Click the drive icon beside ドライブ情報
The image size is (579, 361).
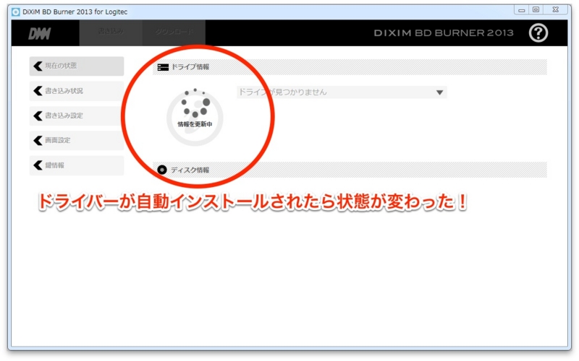[x=163, y=67]
